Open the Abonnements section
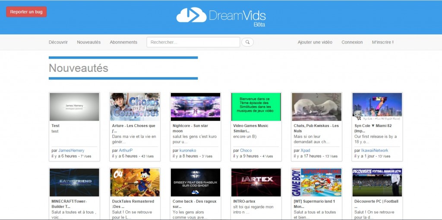The width and height of the screenshot is (442, 220). click(123, 42)
